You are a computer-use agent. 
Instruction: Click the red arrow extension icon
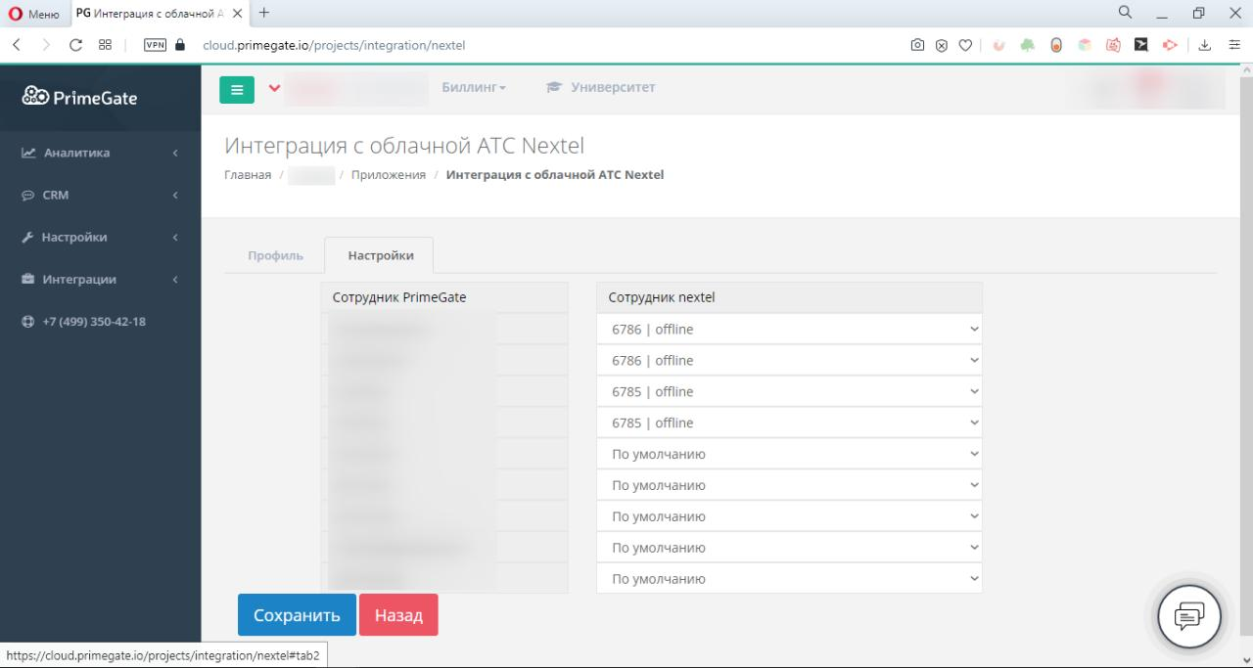(x=1170, y=44)
